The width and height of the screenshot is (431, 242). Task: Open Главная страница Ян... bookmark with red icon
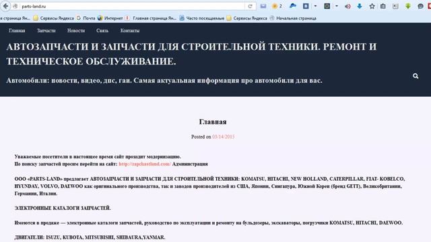(151, 18)
